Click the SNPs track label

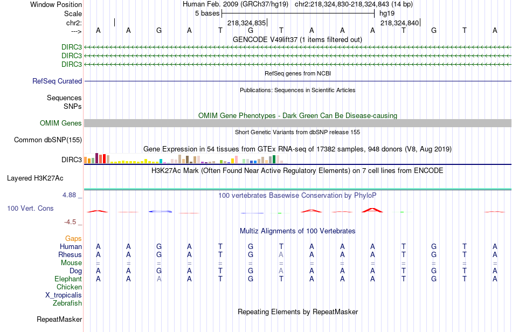pyautogui.click(x=73, y=106)
